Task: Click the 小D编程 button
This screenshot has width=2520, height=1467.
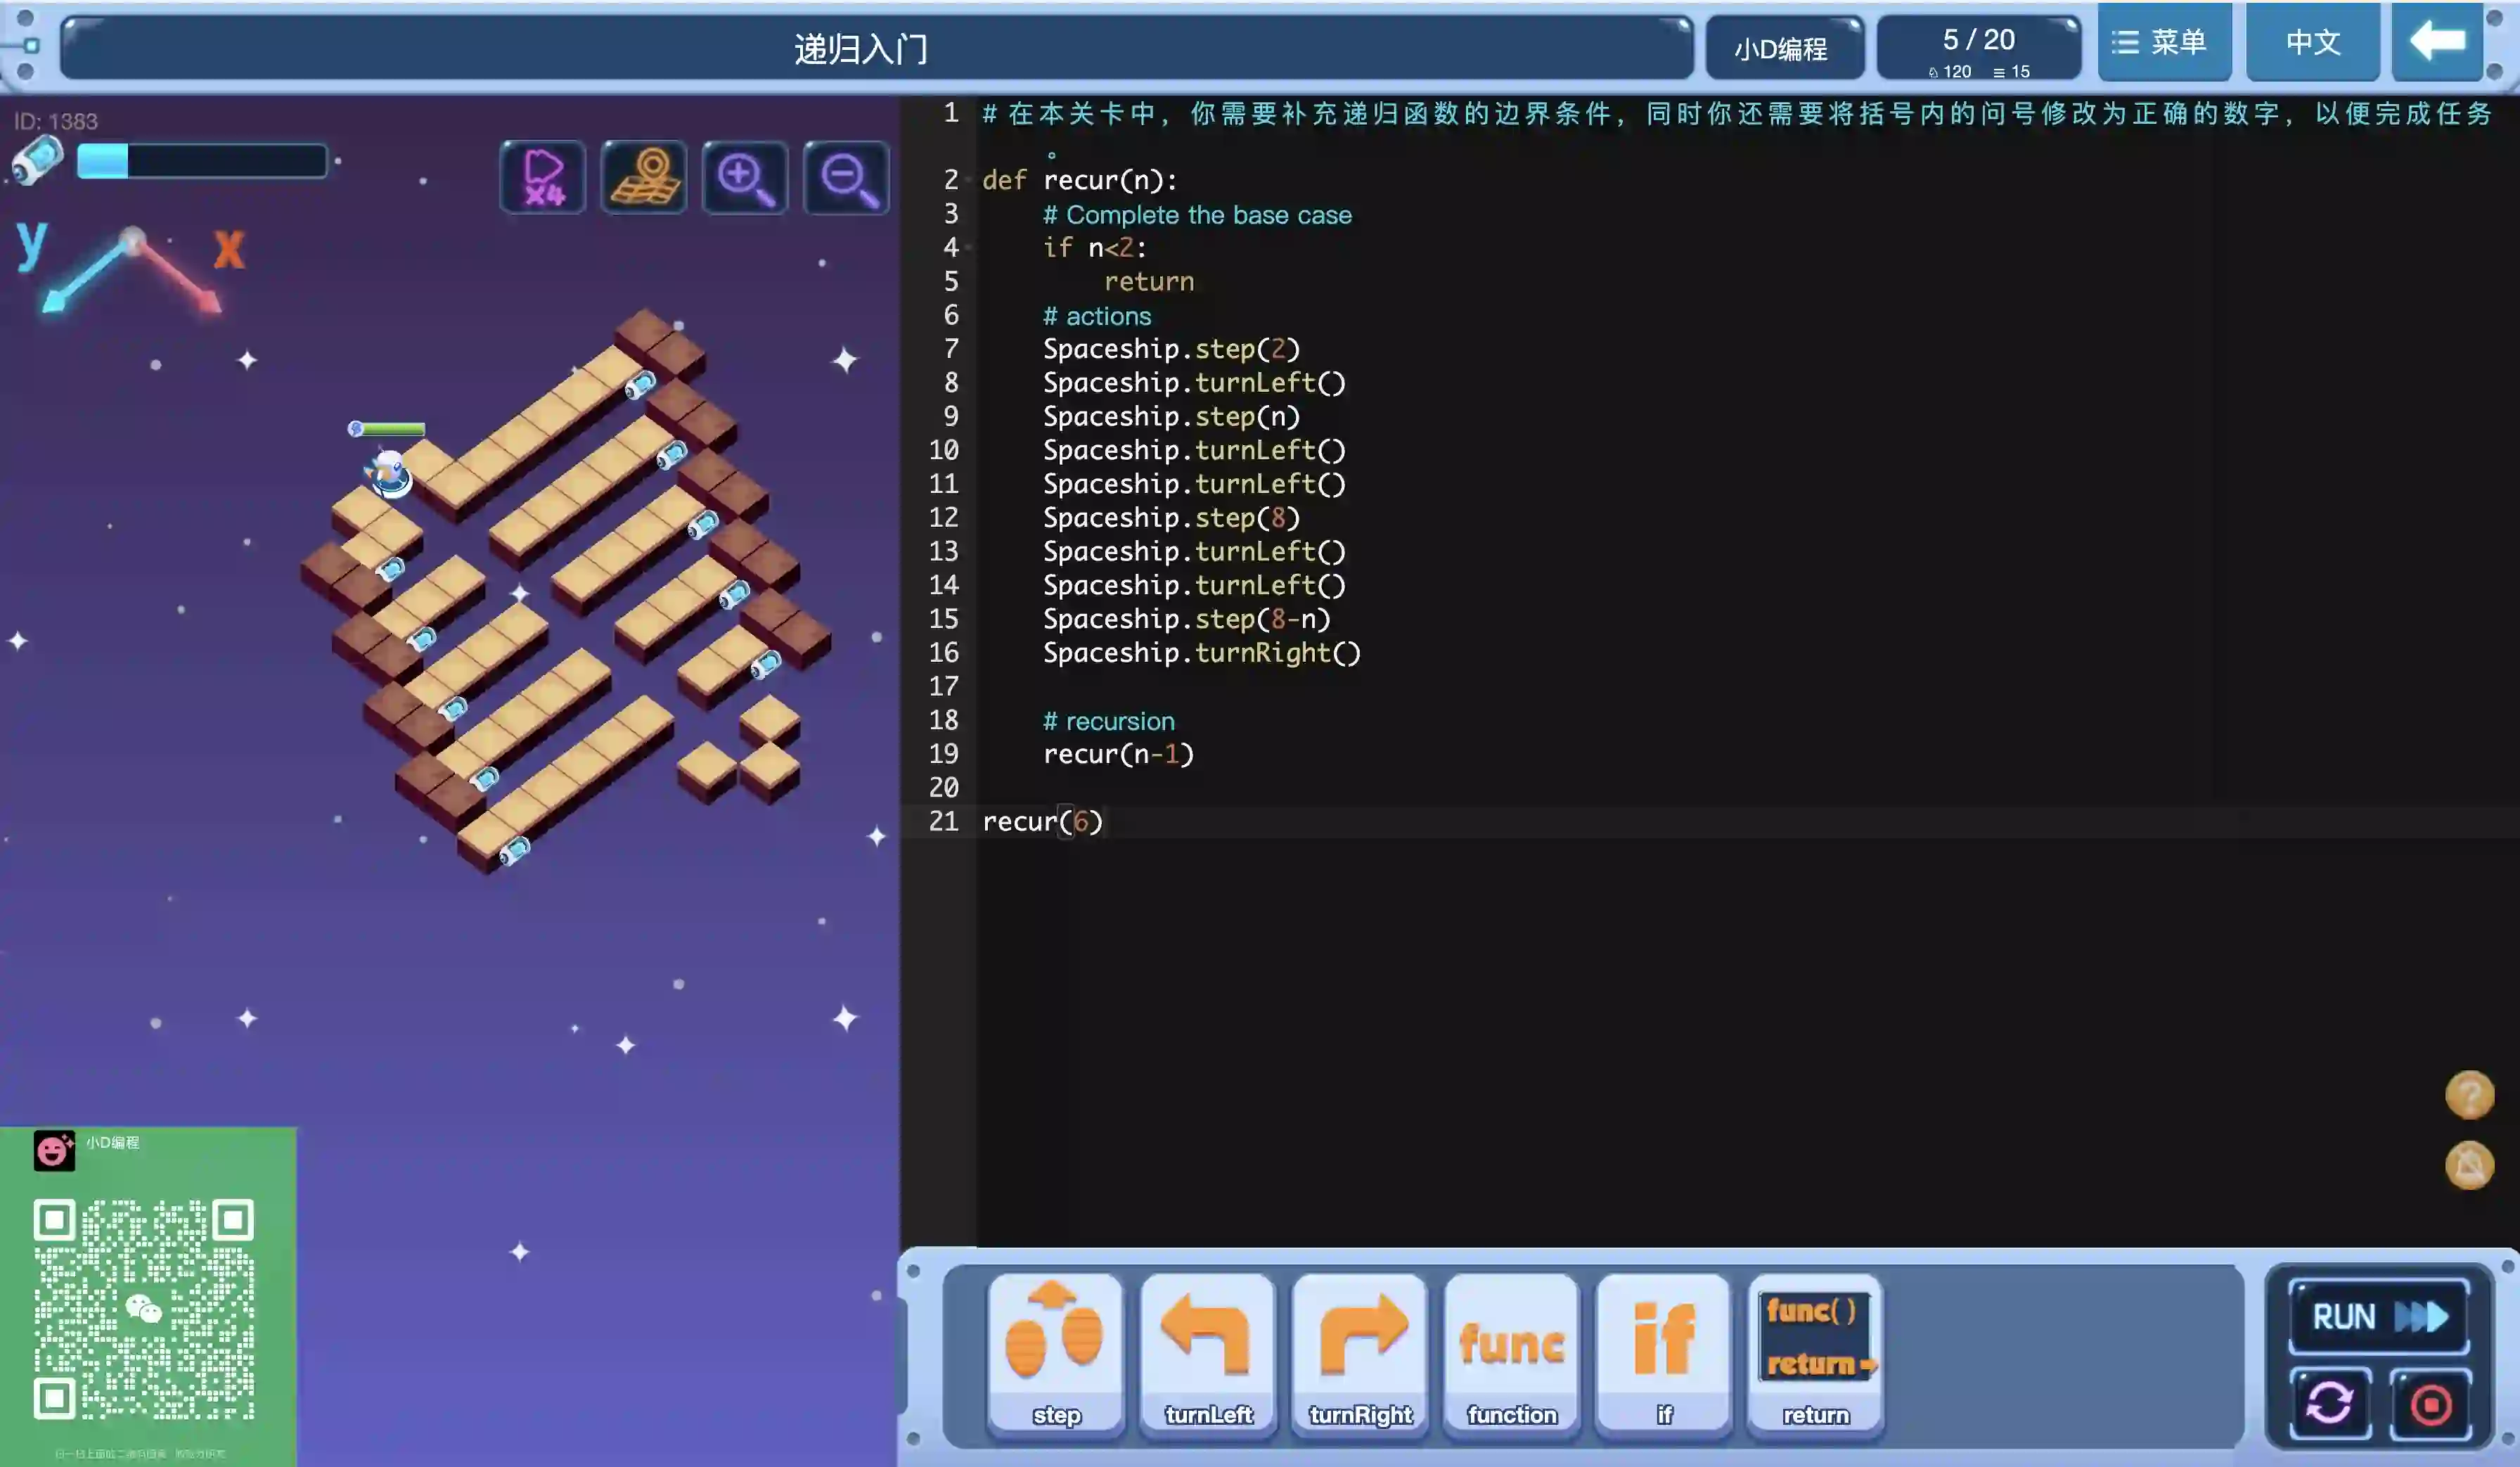Action: coord(1784,48)
